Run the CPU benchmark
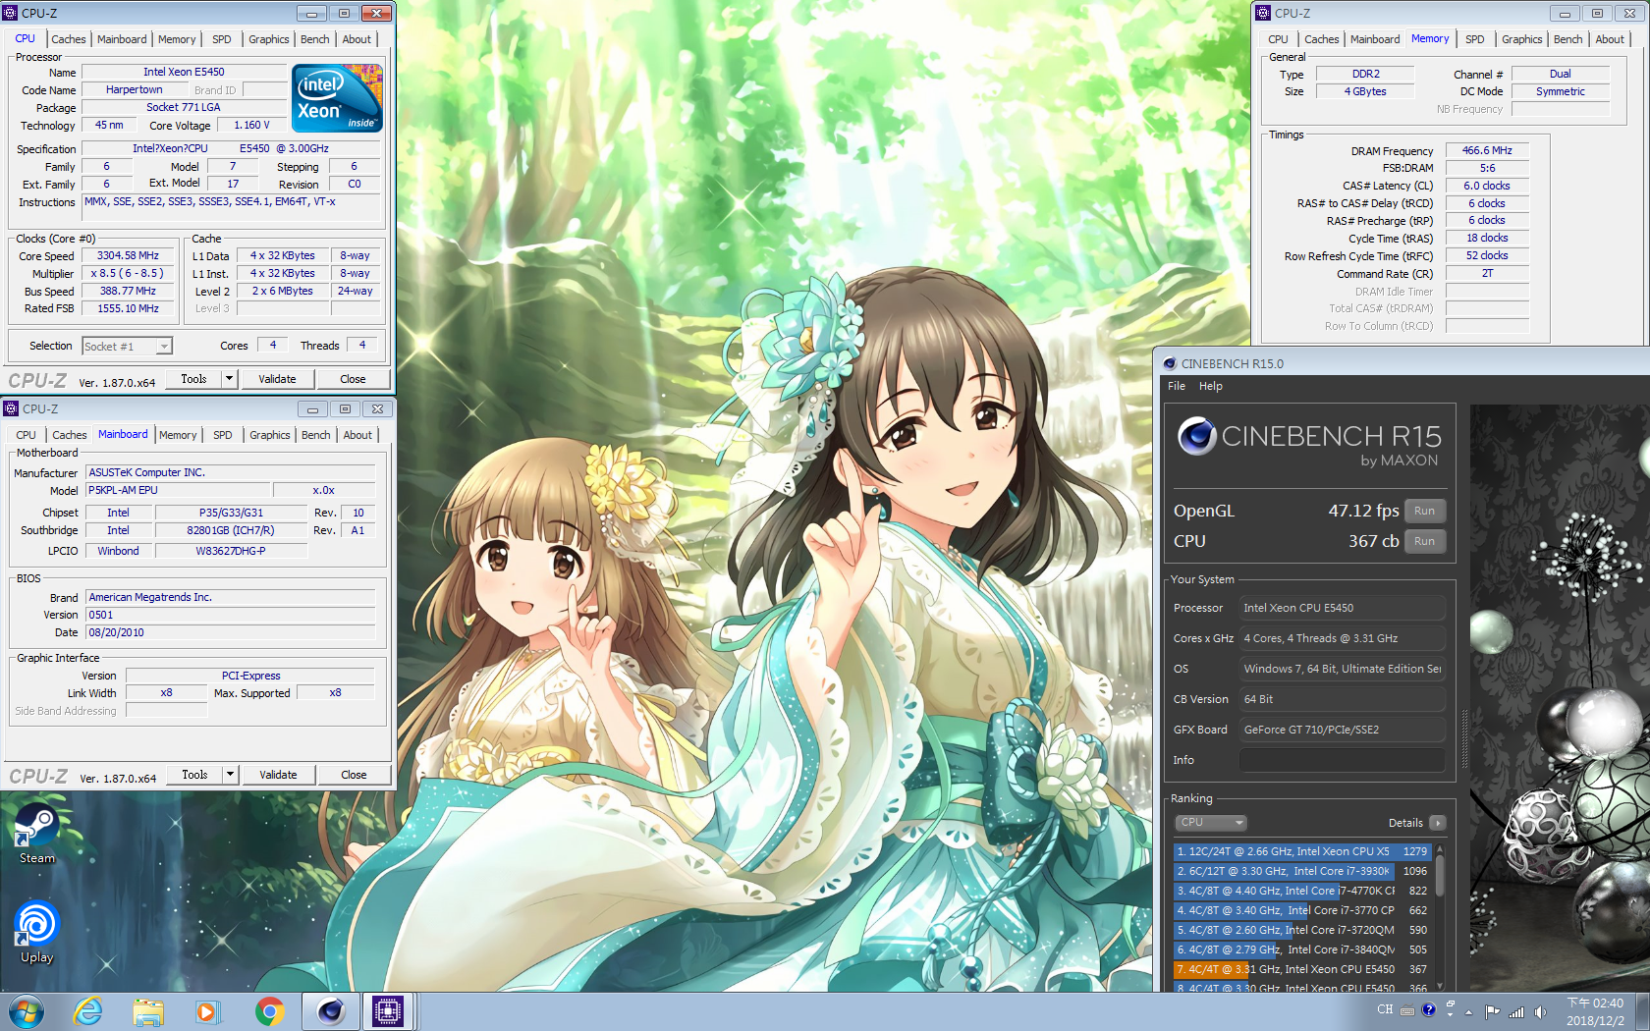This screenshot has height=1031, width=1650. [x=1425, y=541]
